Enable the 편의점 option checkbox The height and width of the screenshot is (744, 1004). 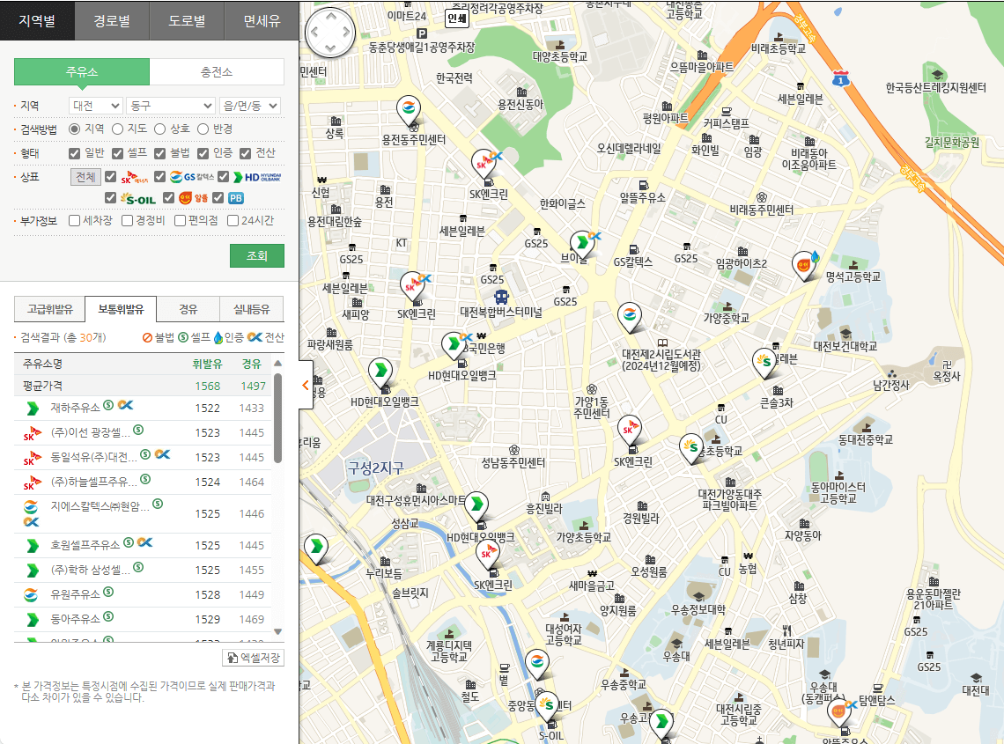180,221
